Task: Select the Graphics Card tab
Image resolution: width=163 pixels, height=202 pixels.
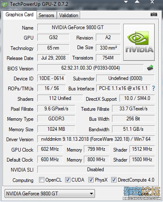Action: [x=19, y=15]
